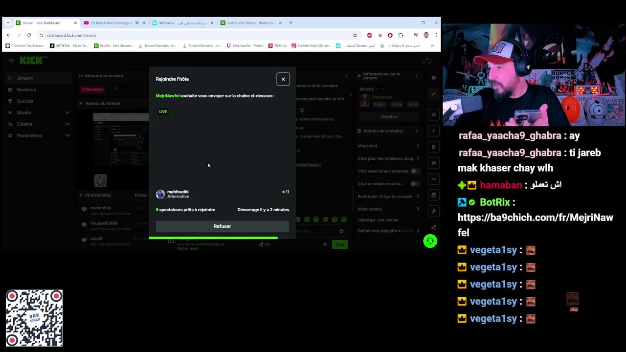
Task: Click the Refuser button
Action: pyautogui.click(x=222, y=226)
